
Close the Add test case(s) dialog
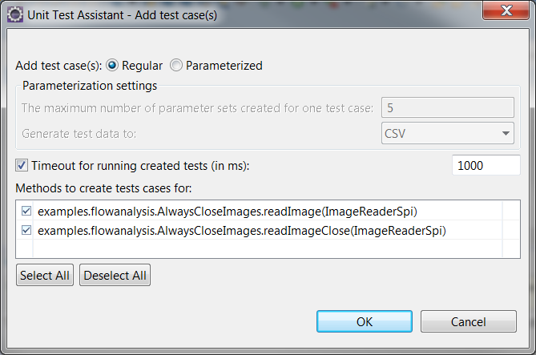pos(506,10)
